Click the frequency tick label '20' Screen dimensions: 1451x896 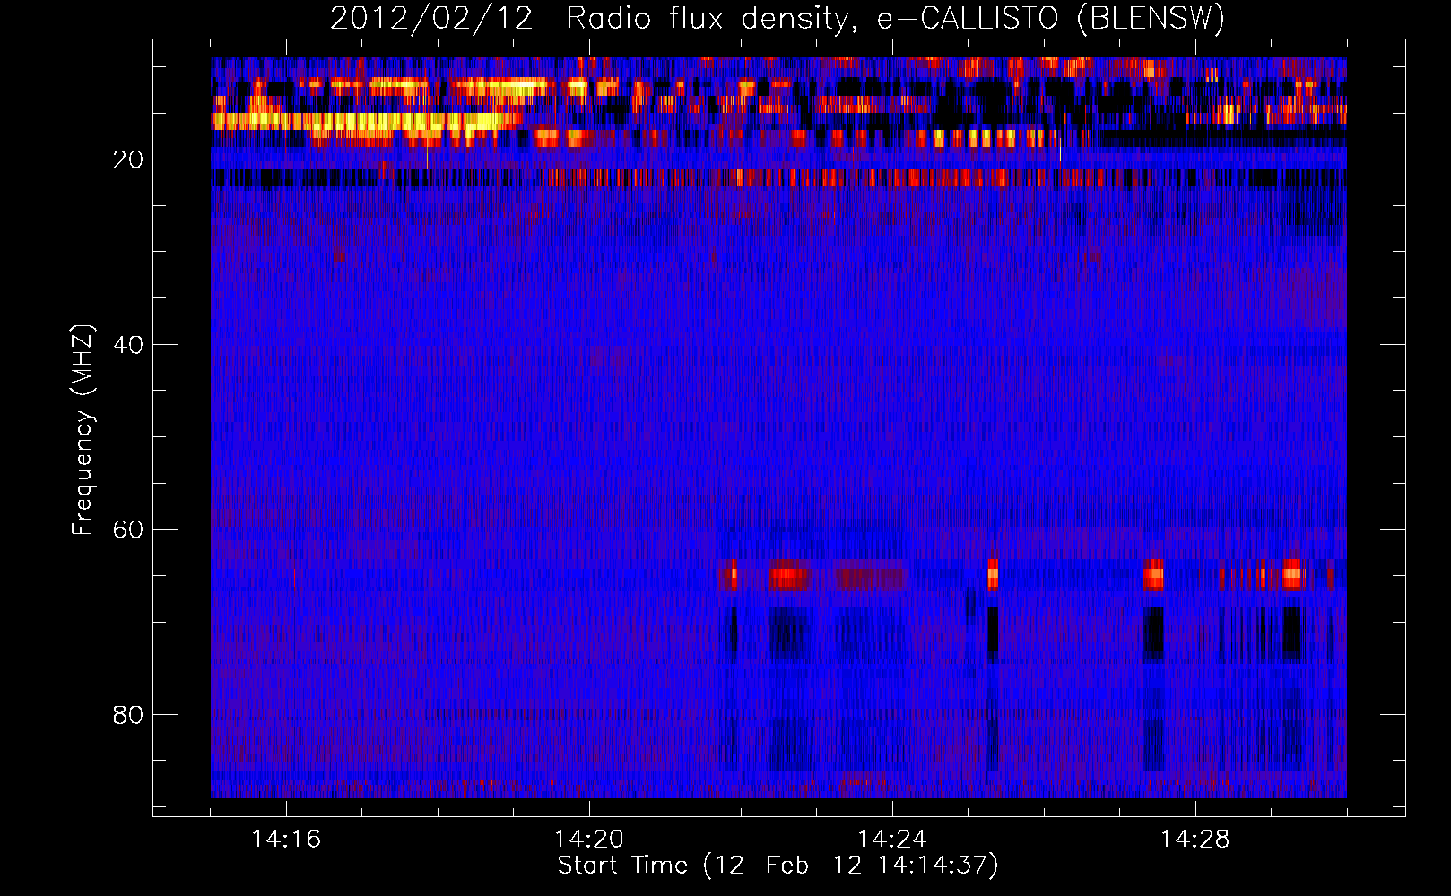[x=128, y=159]
